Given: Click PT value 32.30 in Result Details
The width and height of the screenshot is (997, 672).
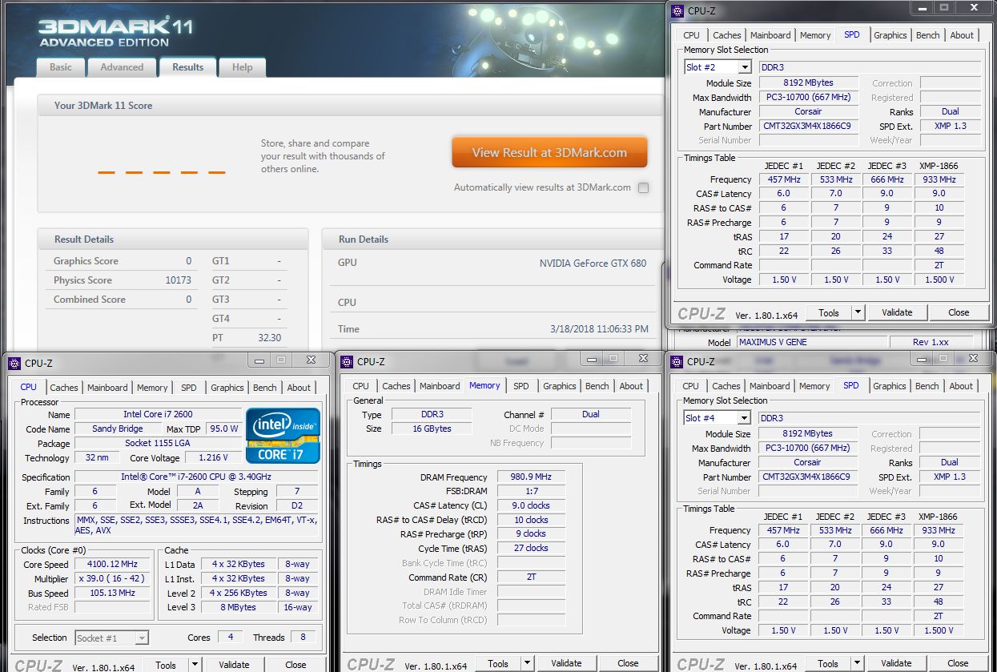Looking at the screenshot, I should [270, 338].
